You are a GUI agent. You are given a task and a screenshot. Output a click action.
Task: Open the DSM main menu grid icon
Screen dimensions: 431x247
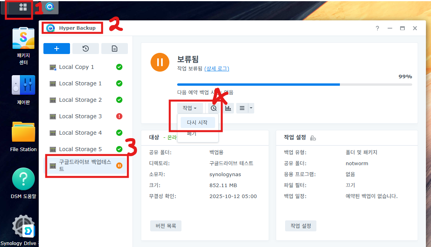[x=23, y=7]
